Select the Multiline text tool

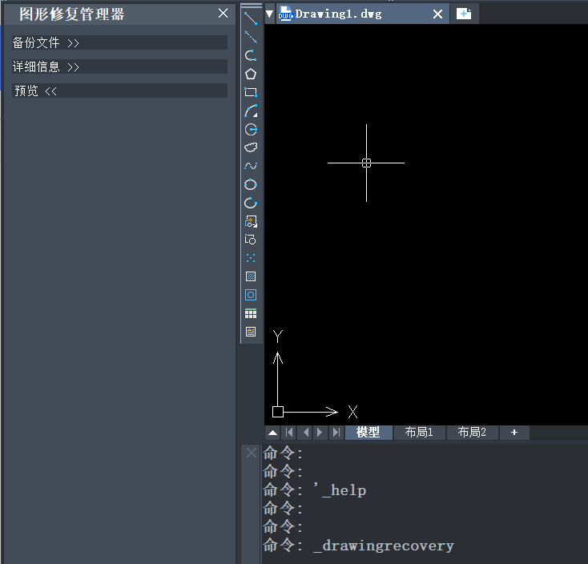click(251, 332)
